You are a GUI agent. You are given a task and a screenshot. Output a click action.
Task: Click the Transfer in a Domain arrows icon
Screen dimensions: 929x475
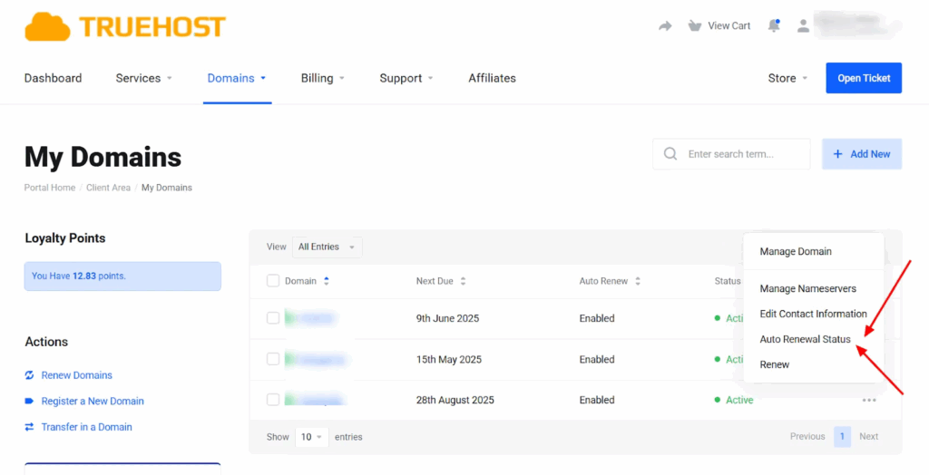[x=30, y=426]
